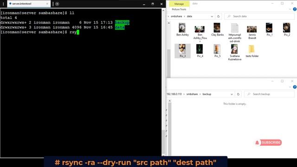The width and height of the screenshot is (297, 167).
Task: Select the Jannis Brandt image file
Action: pyautogui.click(x=252, y=32)
